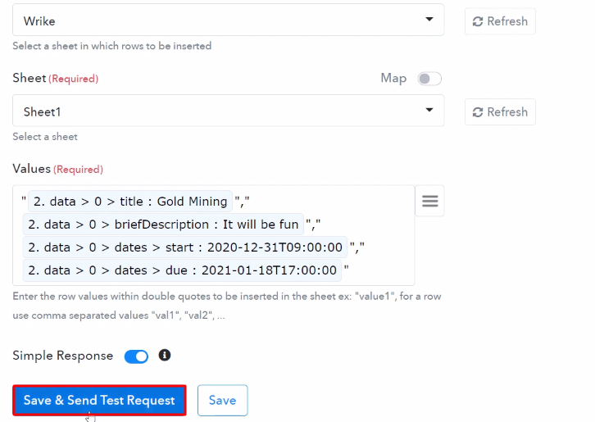The image size is (595, 422).
Task: Click the dropdown arrow in Wrike field
Action: pos(429,19)
